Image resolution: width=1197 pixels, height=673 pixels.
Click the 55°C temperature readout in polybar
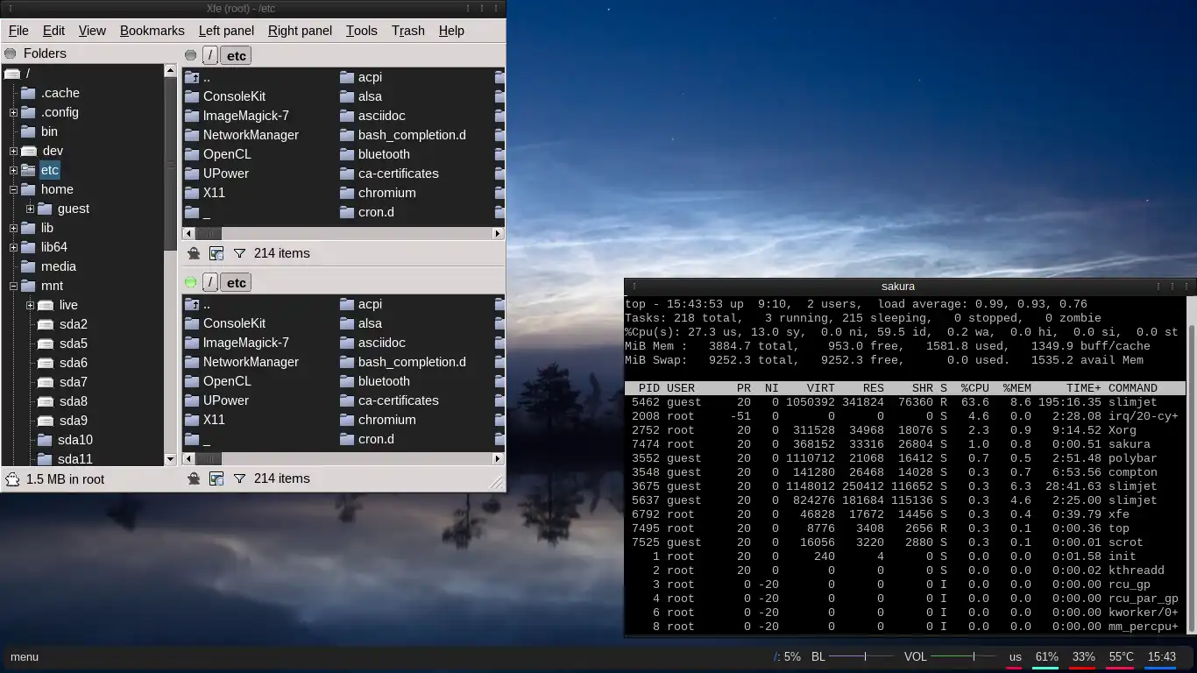coord(1121,657)
